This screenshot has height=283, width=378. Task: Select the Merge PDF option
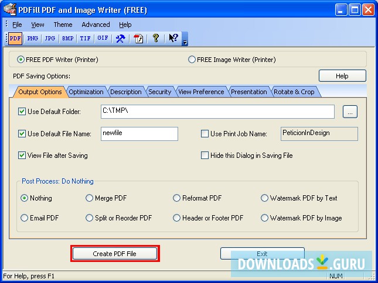[x=89, y=198]
